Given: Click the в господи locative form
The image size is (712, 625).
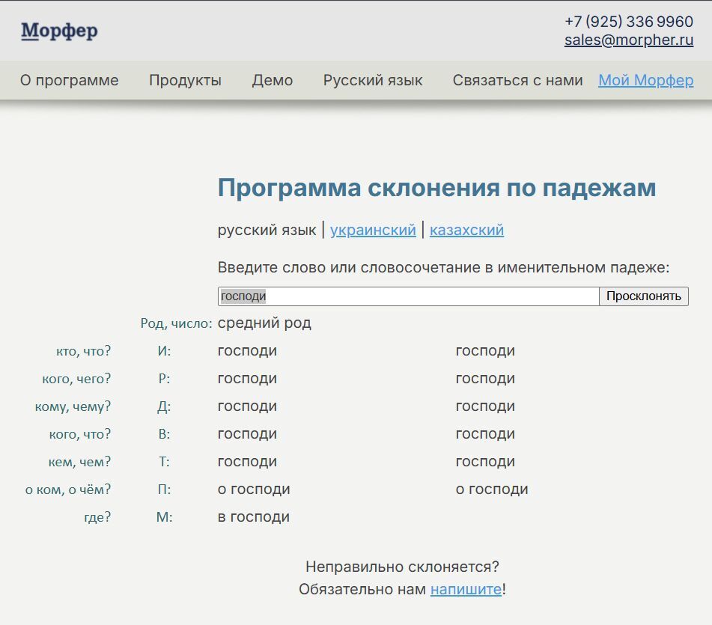Looking at the screenshot, I should tap(254, 517).
